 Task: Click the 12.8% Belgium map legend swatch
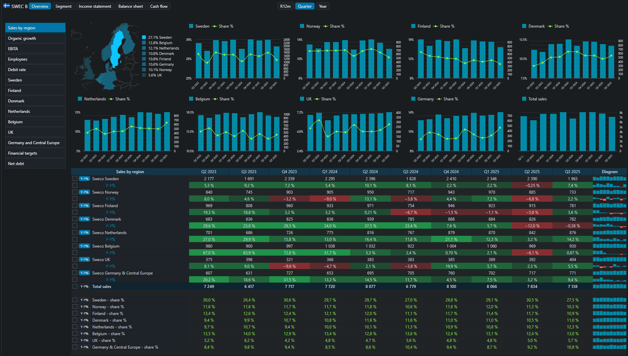click(144, 43)
